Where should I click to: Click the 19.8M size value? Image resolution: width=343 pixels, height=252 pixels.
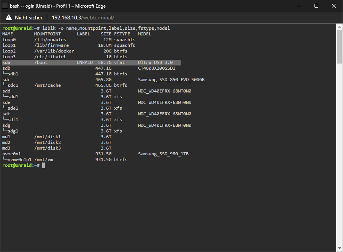pos(105,45)
